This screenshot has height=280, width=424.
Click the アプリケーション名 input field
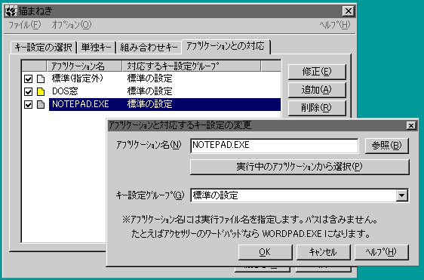(275, 146)
